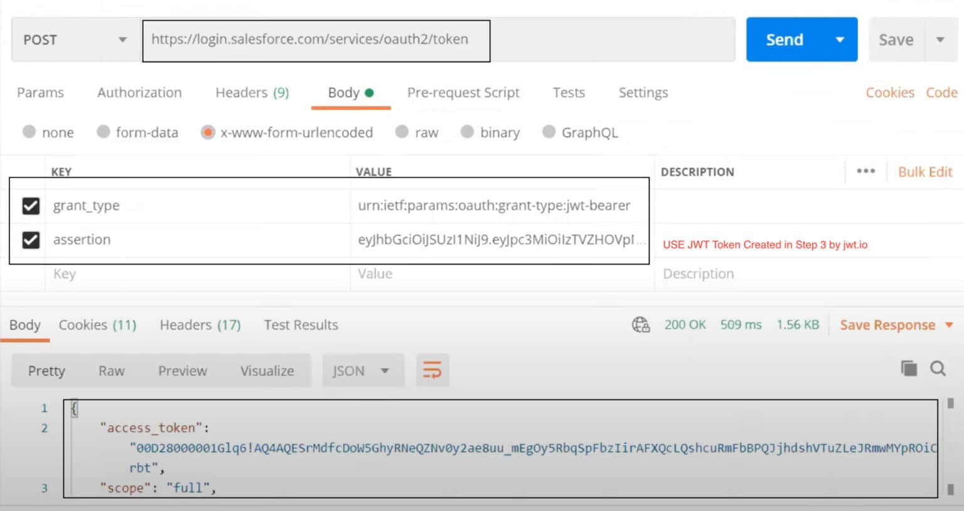Click the network information lock icon near 200 OK
This screenshot has width=964, height=511.
(x=641, y=325)
